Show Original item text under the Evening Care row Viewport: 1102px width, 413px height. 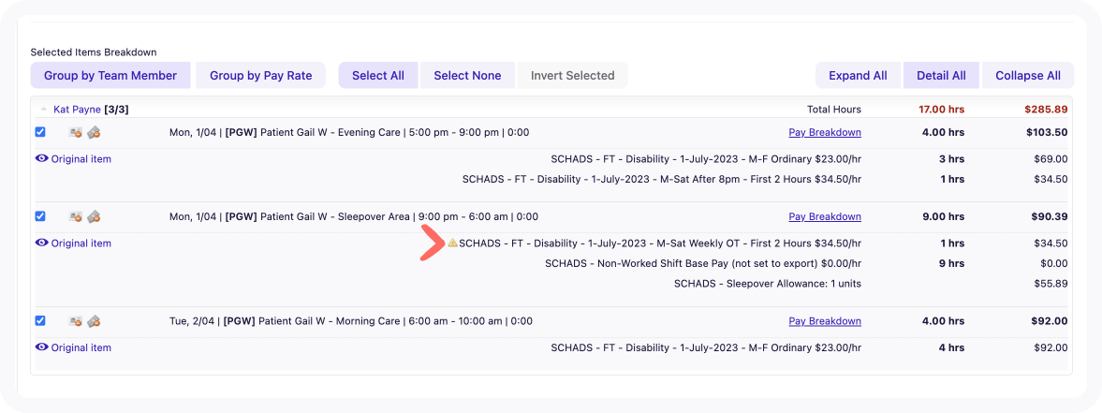coord(81,159)
